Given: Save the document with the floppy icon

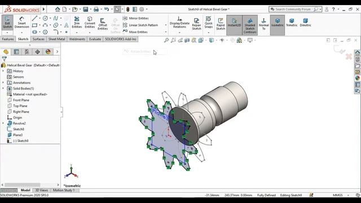Looking at the screenshot, I should click(86, 9).
